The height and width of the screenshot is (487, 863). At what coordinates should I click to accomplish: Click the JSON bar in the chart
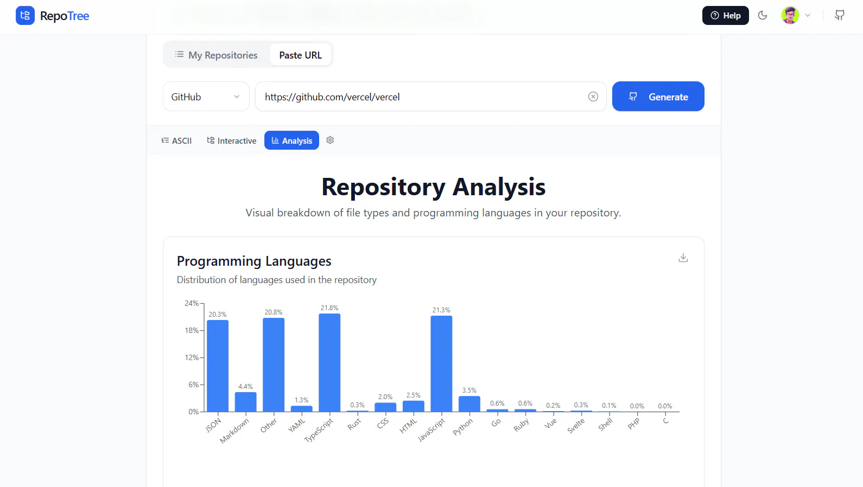point(218,366)
